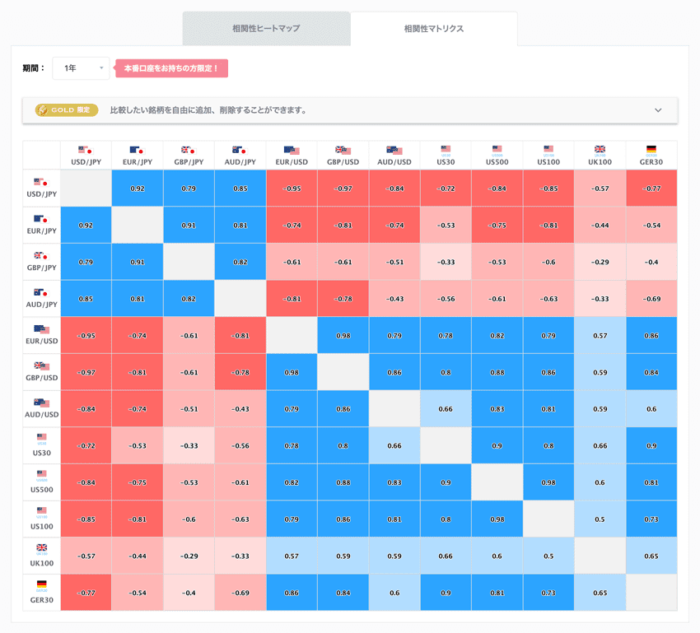
Task: Switch to the 相関性ヒートマップ tab
Action: click(x=266, y=29)
